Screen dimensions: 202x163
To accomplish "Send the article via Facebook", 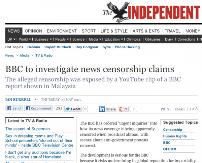I will pyautogui.click(x=14, y=108).
